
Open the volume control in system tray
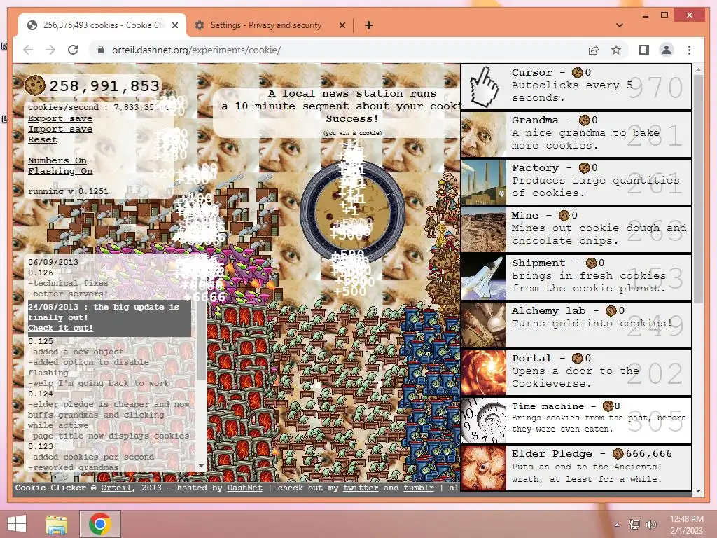pyautogui.click(x=650, y=524)
